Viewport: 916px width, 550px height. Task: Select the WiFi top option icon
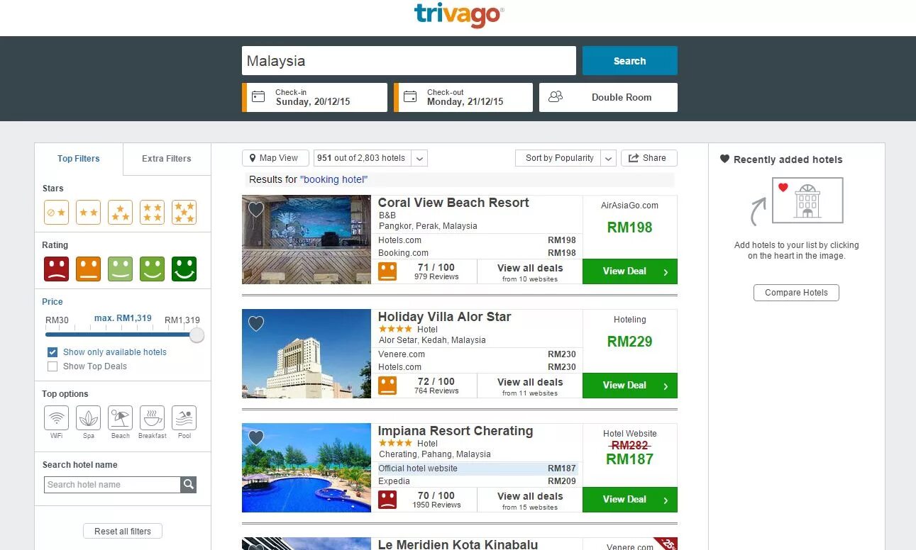(x=57, y=417)
